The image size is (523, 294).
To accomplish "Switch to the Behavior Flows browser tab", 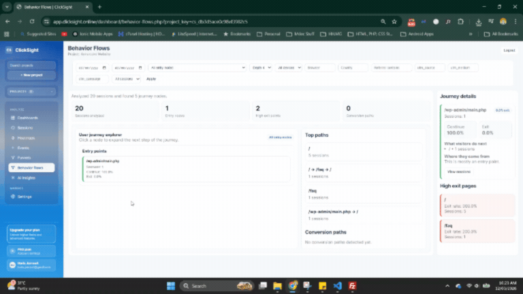I will click(48, 7).
